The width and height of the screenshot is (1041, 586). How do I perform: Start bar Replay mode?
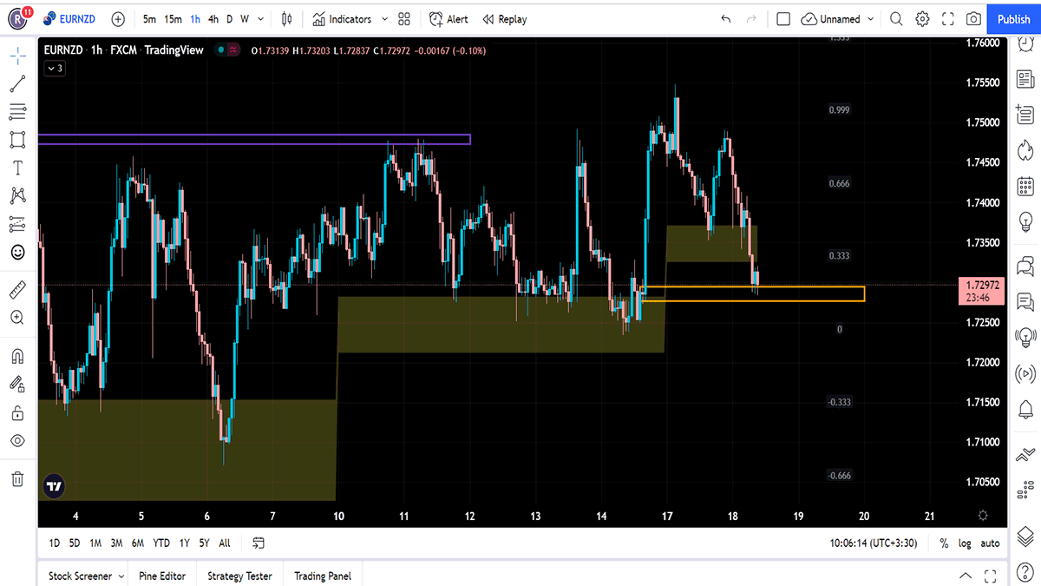(x=505, y=19)
